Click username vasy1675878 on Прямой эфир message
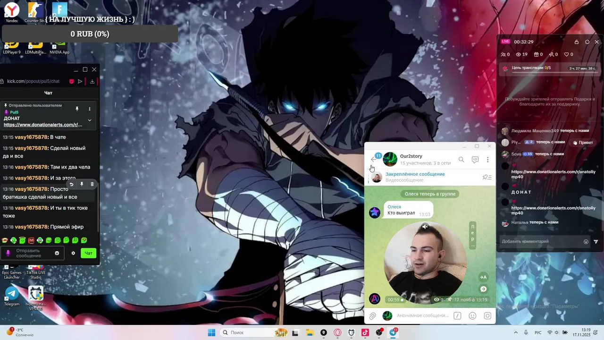 click(x=31, y=227)
